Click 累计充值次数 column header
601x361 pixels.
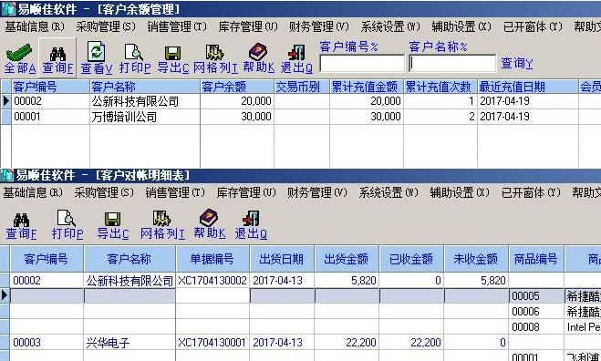tap(440, 87)
